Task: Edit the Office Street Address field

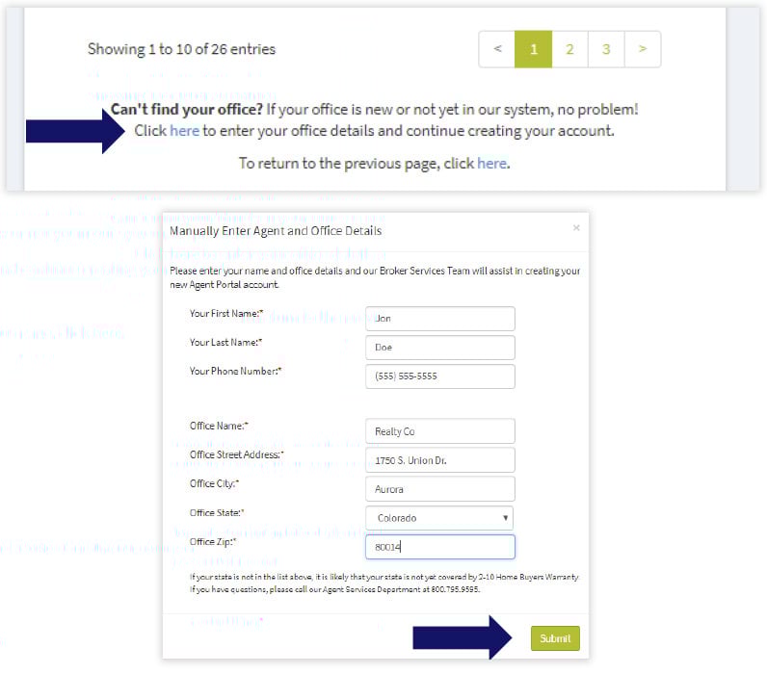Action: 439,460
